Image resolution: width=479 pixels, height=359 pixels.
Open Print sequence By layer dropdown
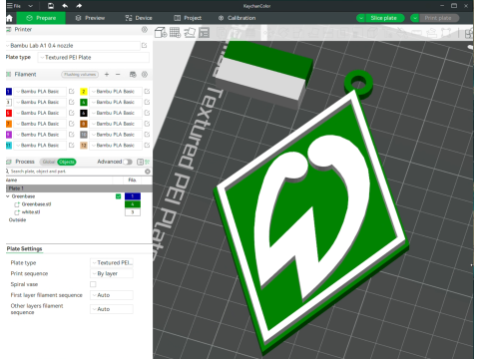(112, 273)
